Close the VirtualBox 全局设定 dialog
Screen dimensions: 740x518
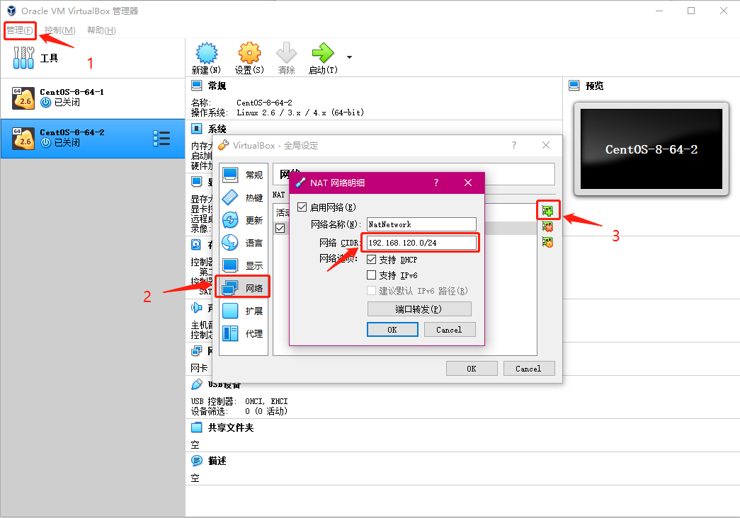pos(545,145)
